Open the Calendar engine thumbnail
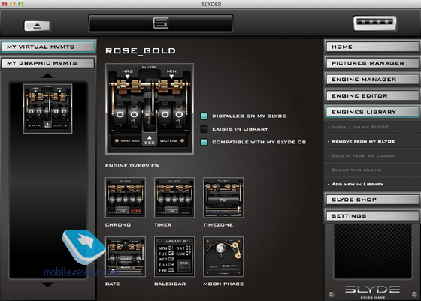Screen dimensions: 421x301 174,257
